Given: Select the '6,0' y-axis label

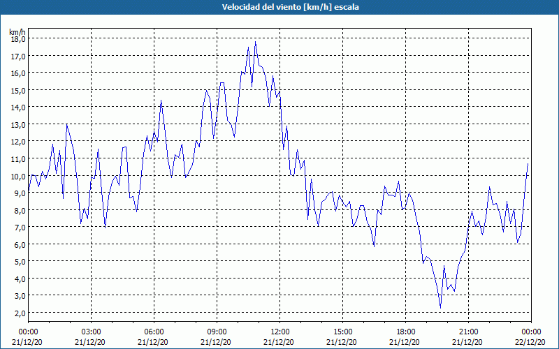Looking at the screenshot, I should tap(20, 244).
